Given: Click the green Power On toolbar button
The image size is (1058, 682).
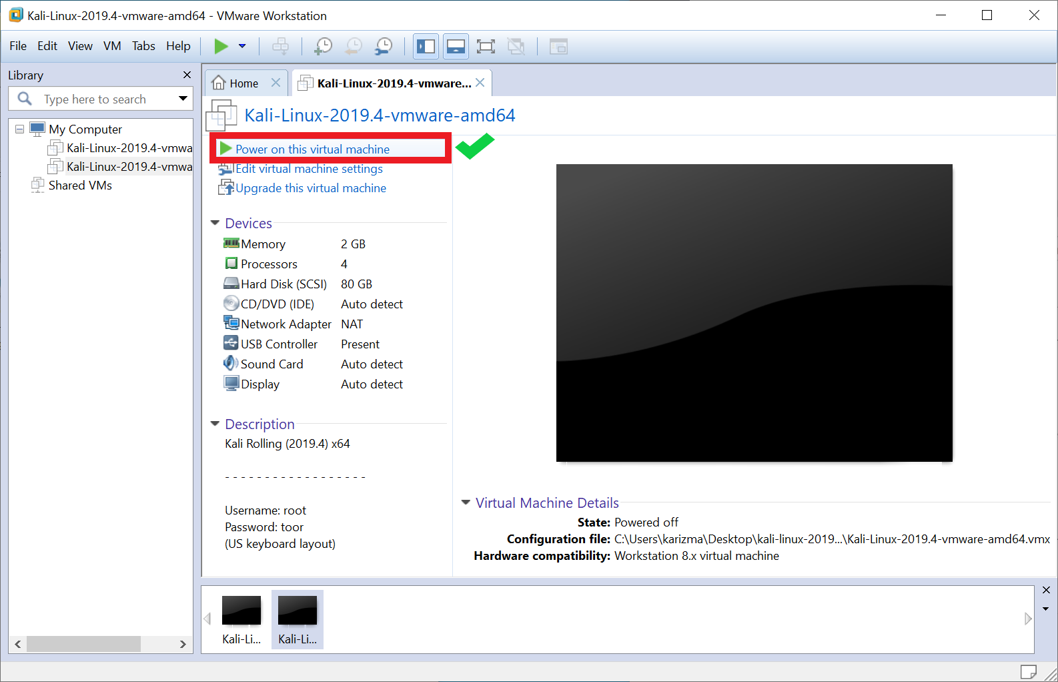Looking at the screenshot, I should click(221, 46).
